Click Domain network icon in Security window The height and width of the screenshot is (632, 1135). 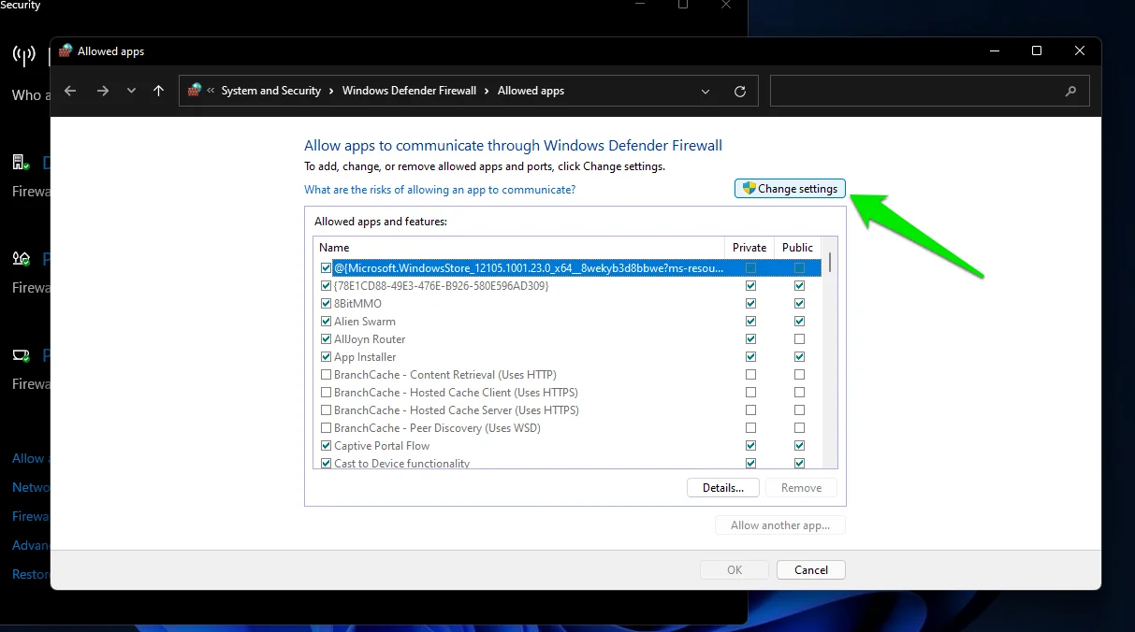[20, 163]
